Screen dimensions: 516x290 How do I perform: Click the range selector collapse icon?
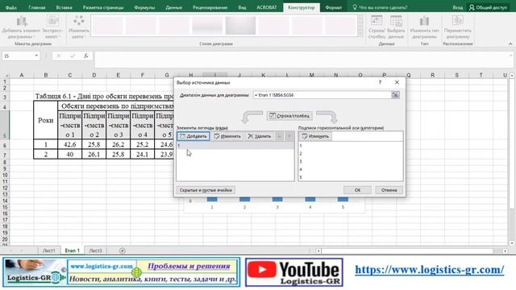click(x=395, y=95)
